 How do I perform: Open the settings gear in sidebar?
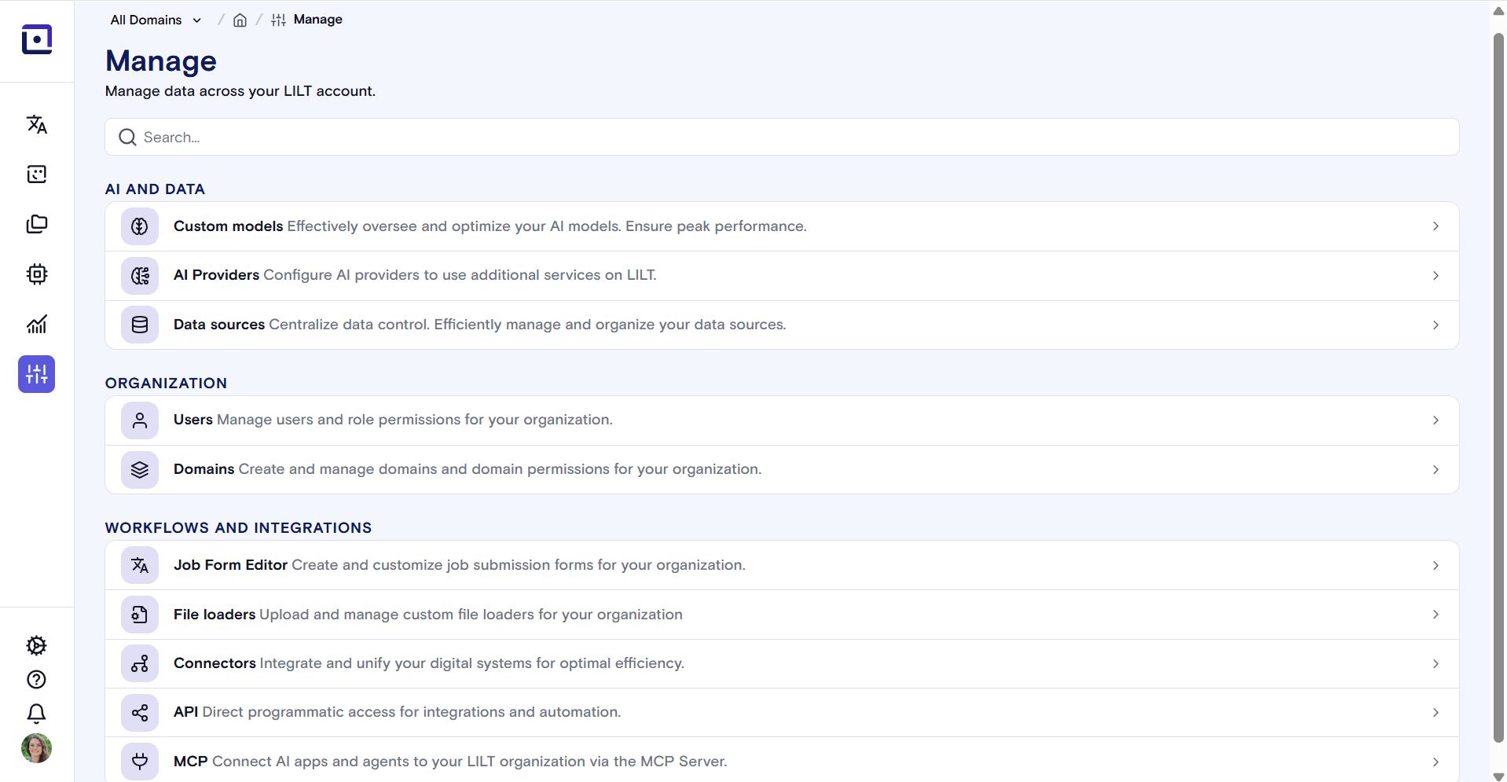pyautogui.click(x=37, y=645)
